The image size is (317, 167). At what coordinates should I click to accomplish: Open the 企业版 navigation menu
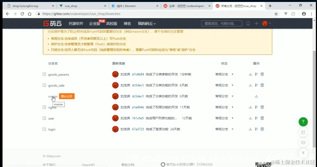[95, 23]
